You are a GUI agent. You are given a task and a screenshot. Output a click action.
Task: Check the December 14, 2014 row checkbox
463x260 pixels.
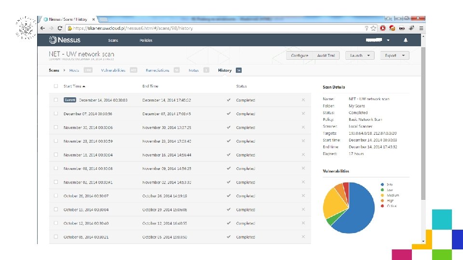56,100
